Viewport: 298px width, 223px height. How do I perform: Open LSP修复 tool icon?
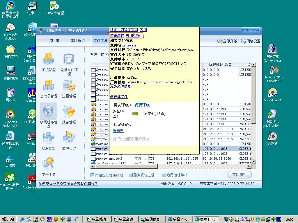click(x=49, y=138)
